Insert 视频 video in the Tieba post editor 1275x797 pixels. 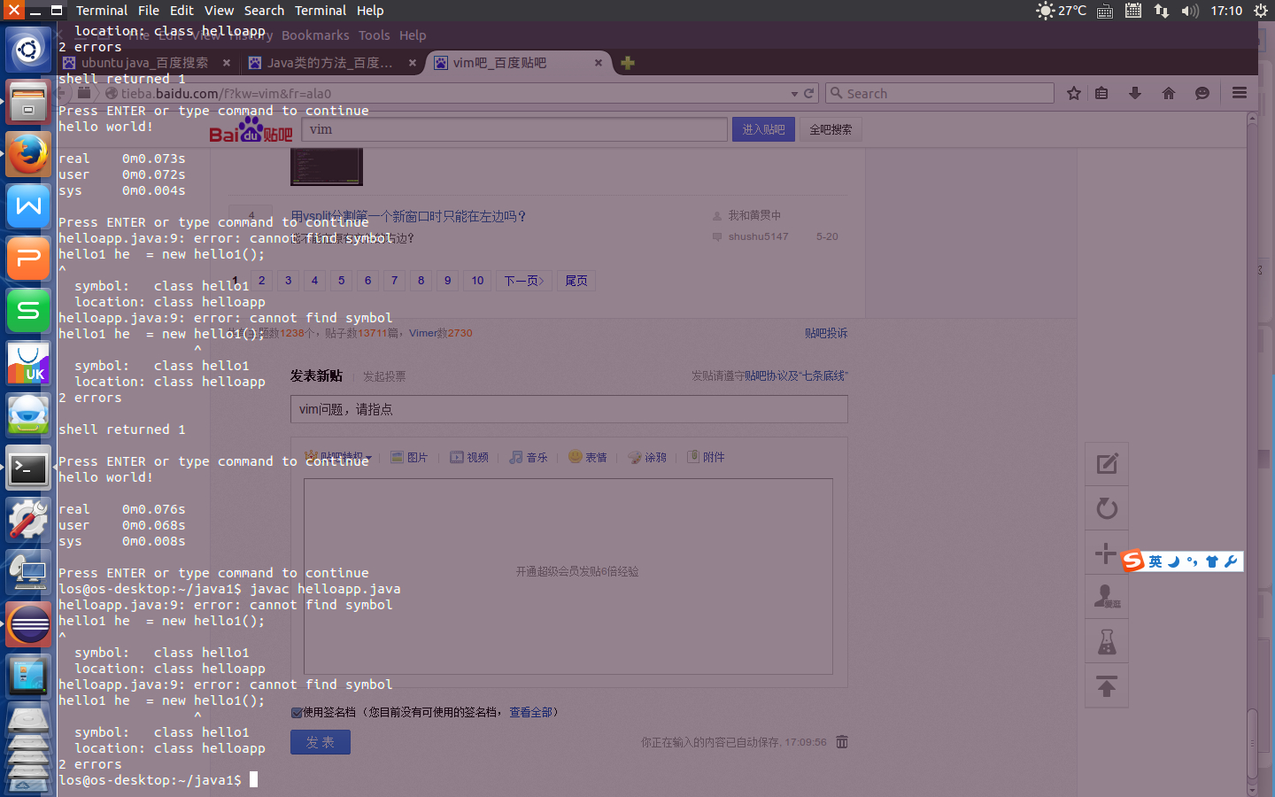[x=469, y=457]
